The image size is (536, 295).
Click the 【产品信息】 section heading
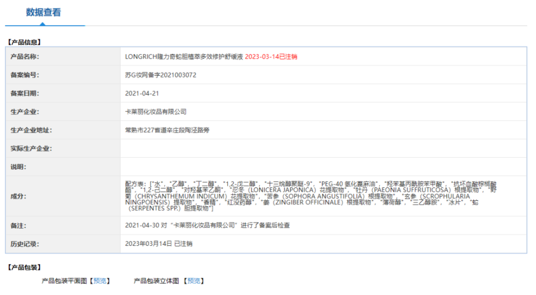coord(24,42)
